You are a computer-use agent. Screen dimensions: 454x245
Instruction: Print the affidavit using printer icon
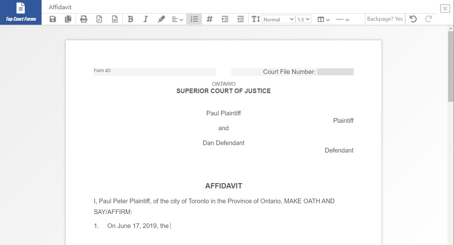84,19
